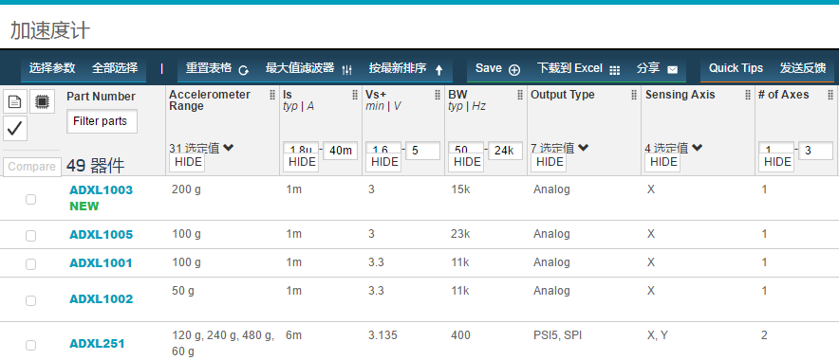The width and height of the screenshot is (839, 360).
Task: Click the '3.135' Vs+ cell
Action: (382, 335)
